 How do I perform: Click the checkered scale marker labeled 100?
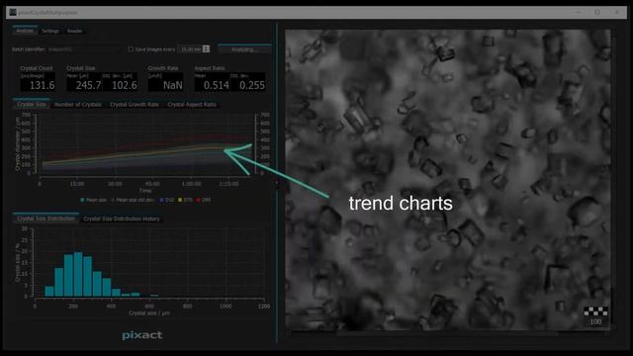click(x=595, y=311)
